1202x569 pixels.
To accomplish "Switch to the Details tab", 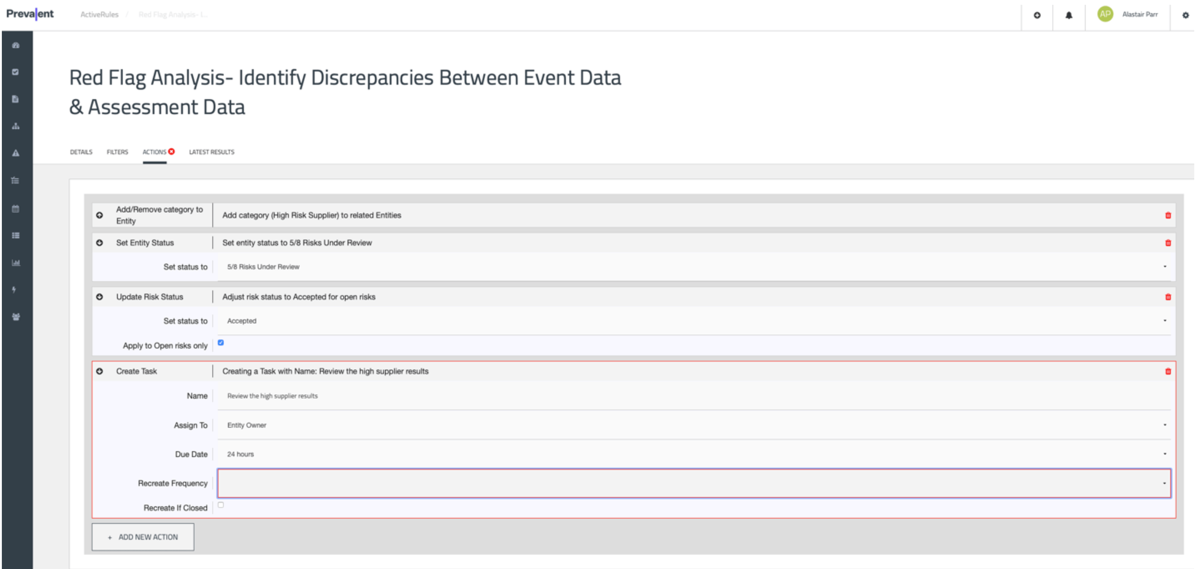I will pyautogui.click(x=81, y=152).
